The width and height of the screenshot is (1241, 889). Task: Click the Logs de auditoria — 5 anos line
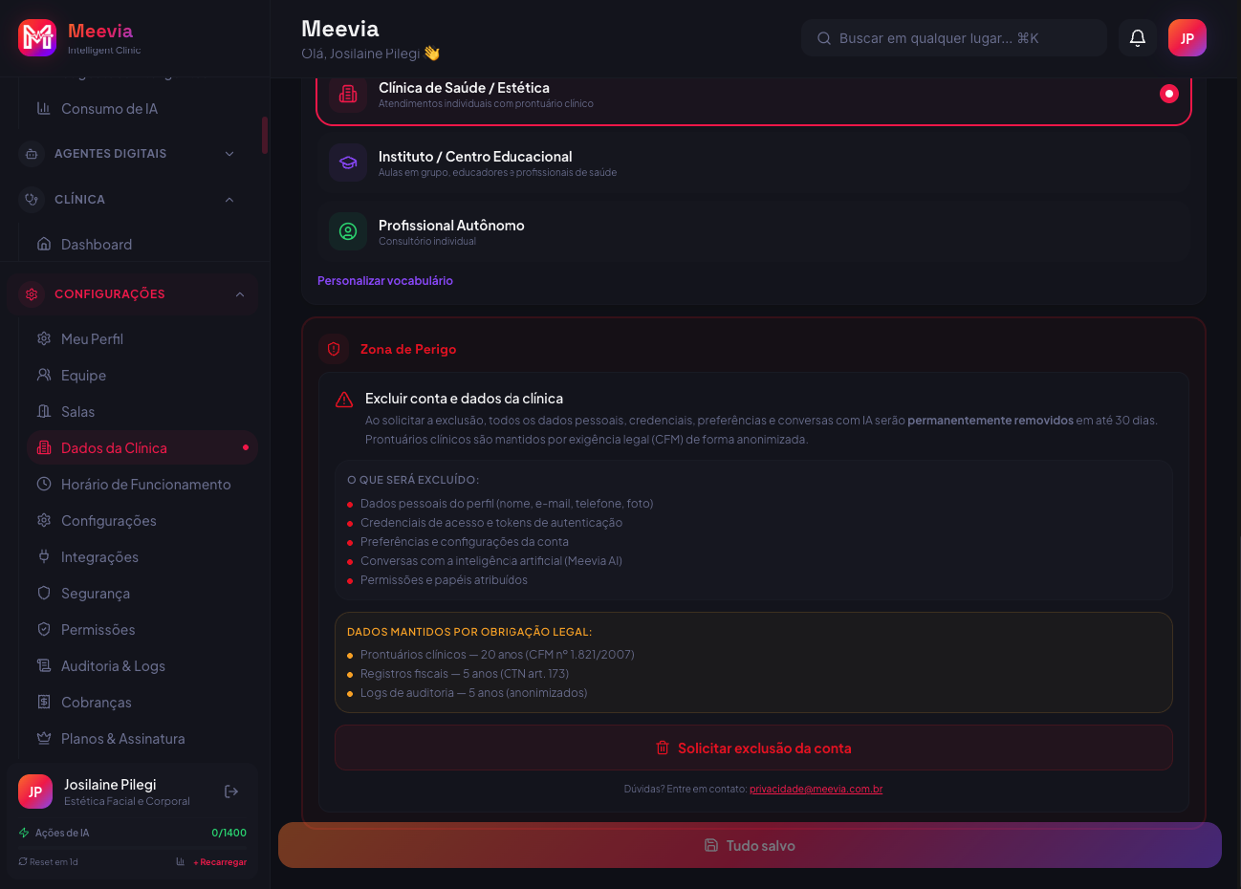pos(474,693)
